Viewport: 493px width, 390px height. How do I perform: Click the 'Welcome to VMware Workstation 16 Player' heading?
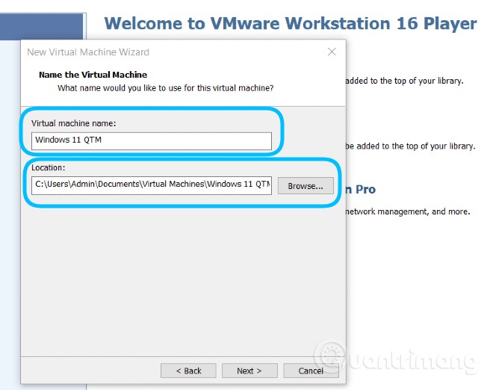click(291, 23)
